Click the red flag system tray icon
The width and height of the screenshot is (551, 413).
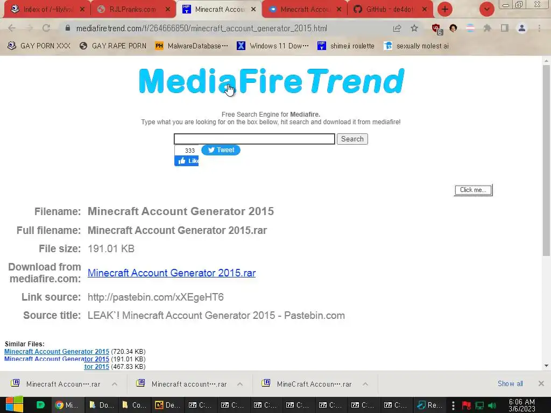[x=467, y=405]
